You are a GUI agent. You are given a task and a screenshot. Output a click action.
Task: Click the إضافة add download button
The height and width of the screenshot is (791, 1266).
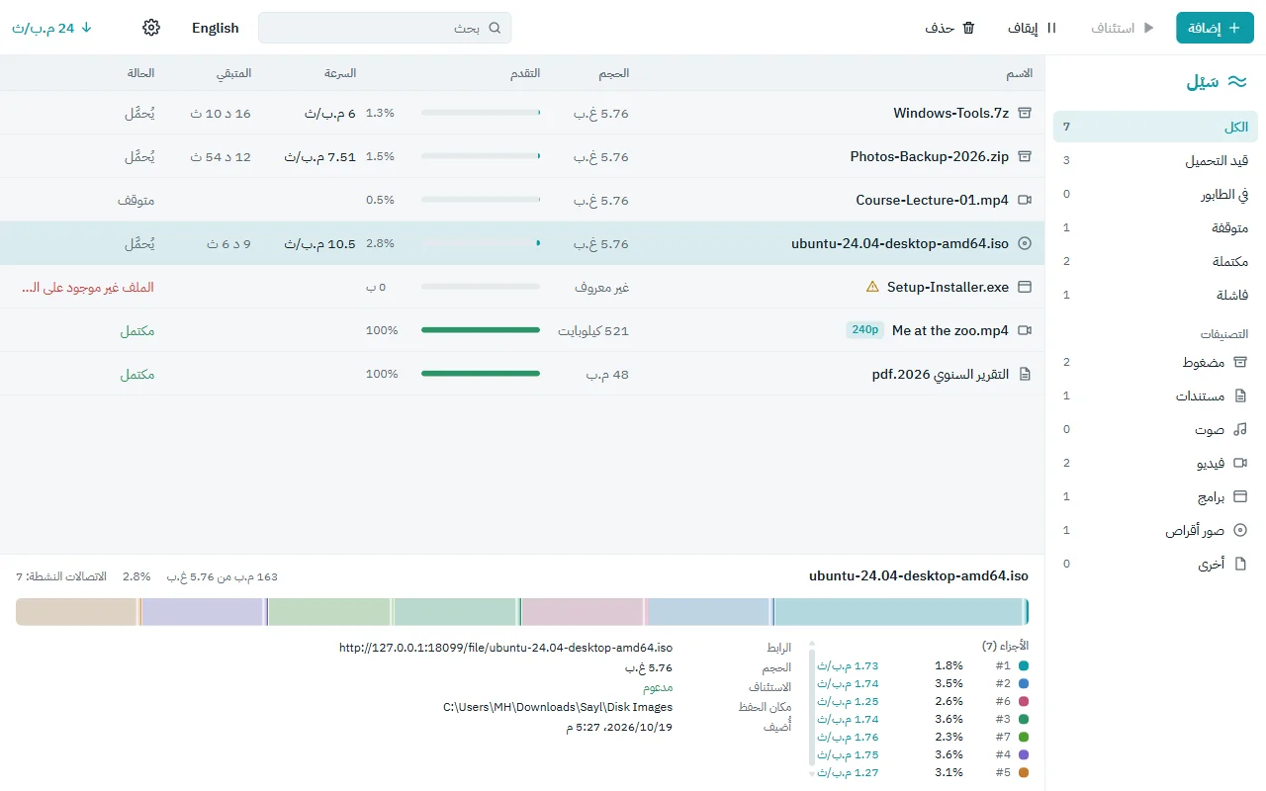pos(1215,28)
